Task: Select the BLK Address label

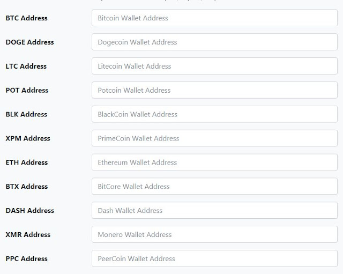Action: tap(26, 114)
